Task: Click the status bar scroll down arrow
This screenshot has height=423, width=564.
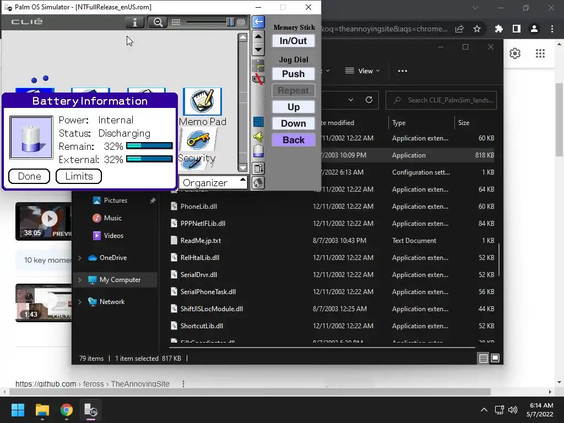Action: tap(258, 50)
